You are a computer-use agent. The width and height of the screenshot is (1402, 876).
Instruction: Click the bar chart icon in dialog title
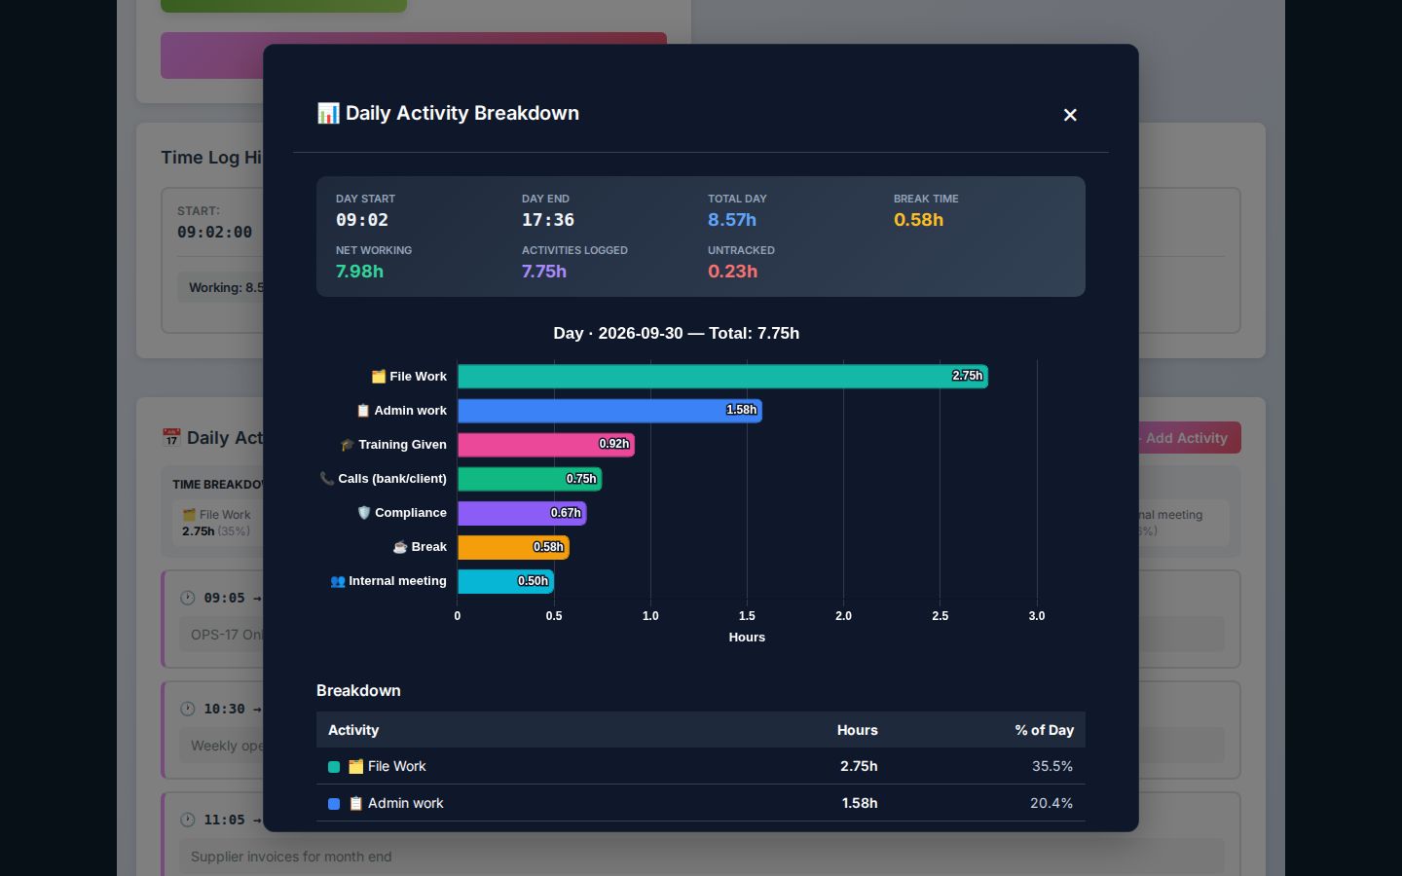328,113
